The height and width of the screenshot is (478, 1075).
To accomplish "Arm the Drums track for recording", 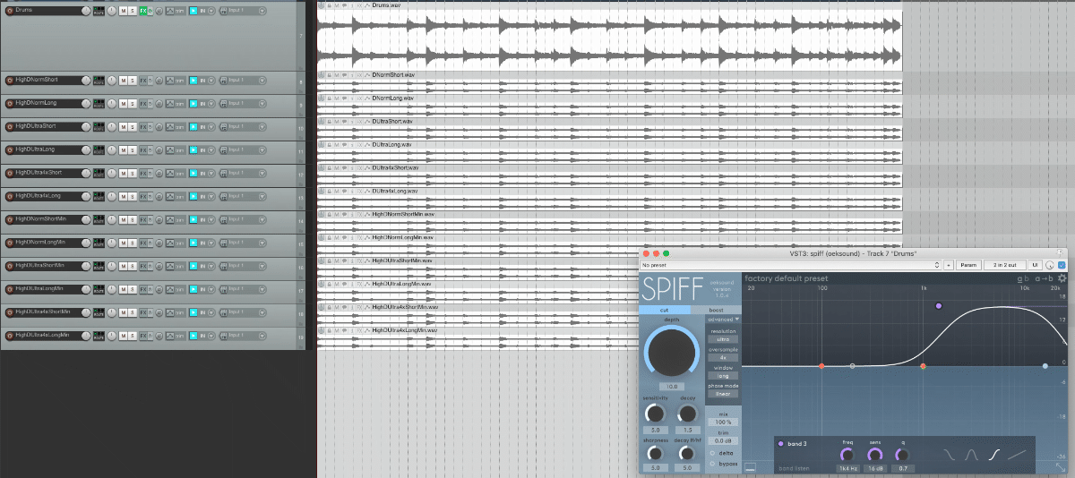I will point(10,11).
